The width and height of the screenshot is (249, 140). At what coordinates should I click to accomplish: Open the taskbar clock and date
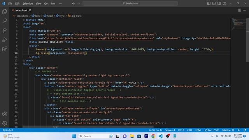pos(238,136)
